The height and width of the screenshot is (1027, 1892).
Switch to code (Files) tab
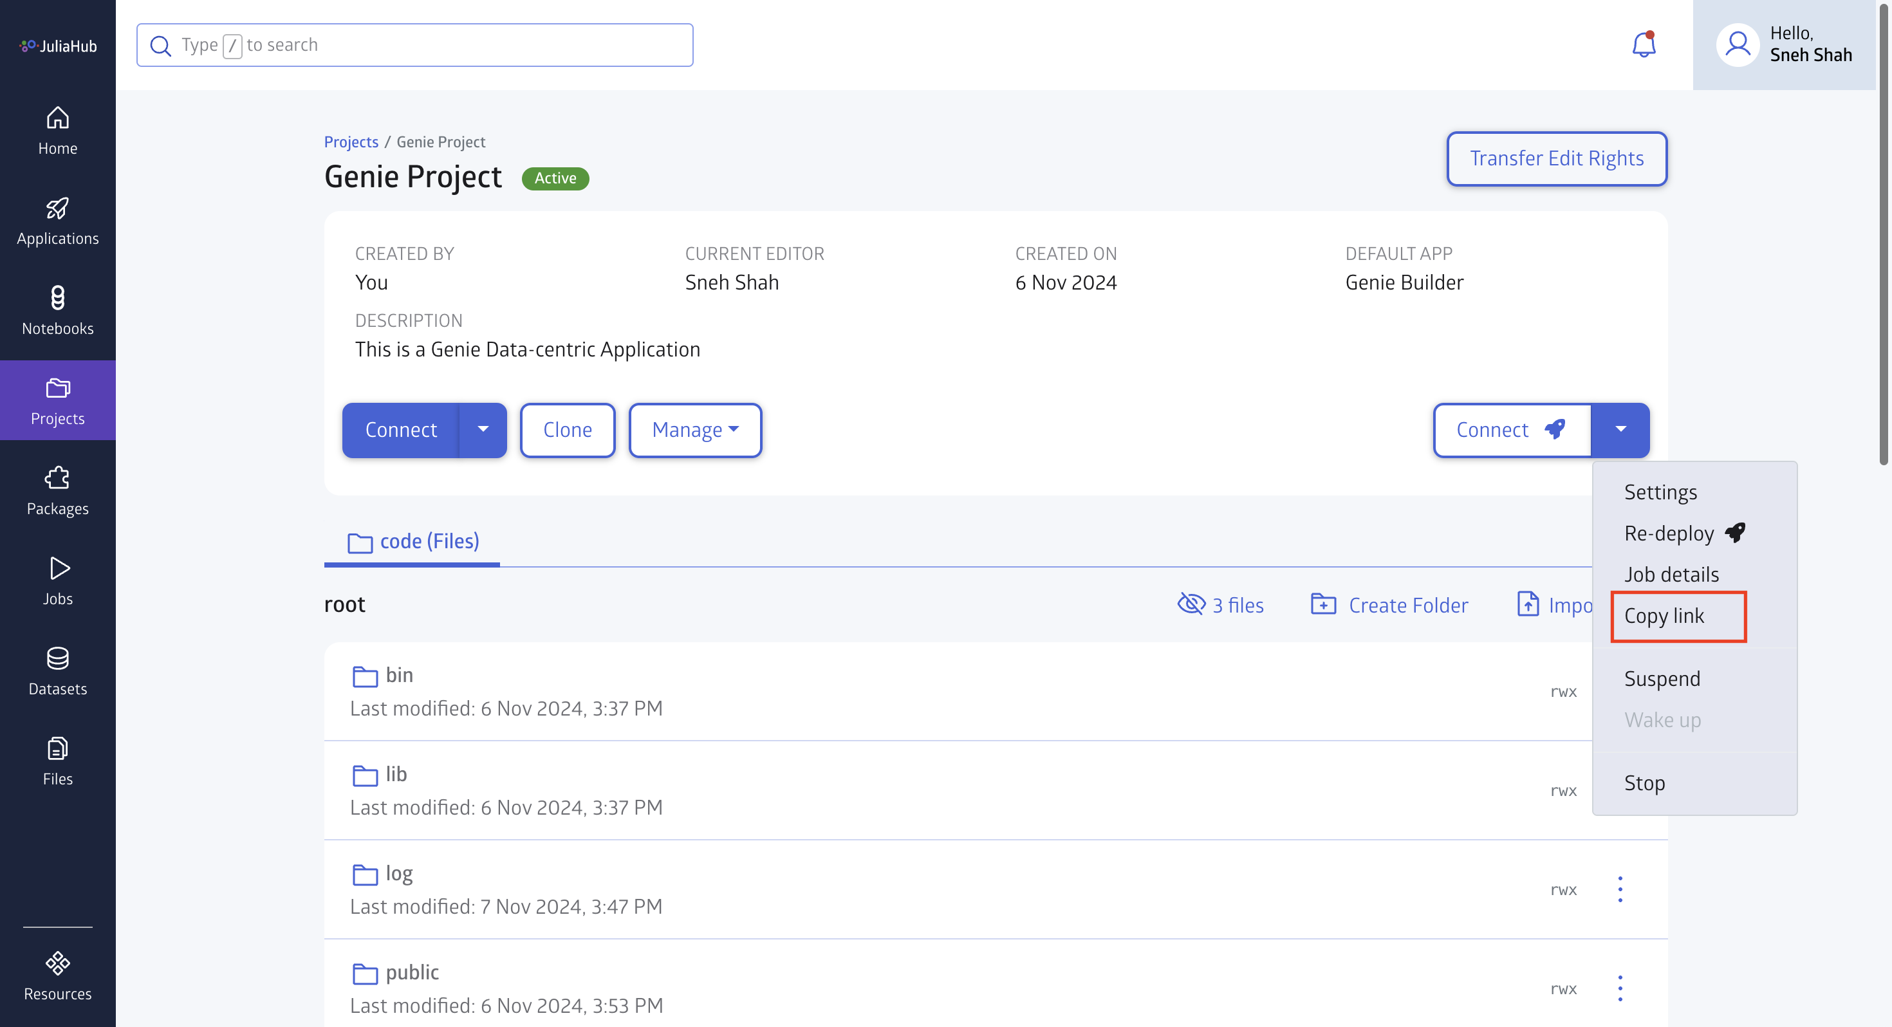(412, 542)
